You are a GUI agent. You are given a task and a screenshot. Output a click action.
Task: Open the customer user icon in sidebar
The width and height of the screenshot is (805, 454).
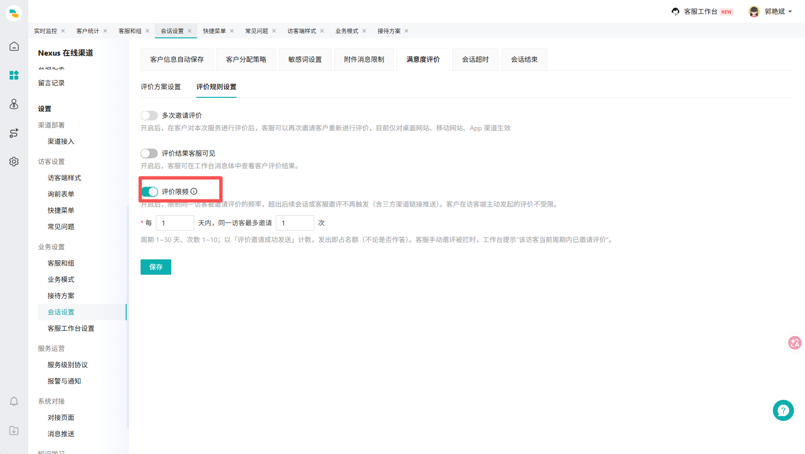pyautogui.click(x=14, y=104)
